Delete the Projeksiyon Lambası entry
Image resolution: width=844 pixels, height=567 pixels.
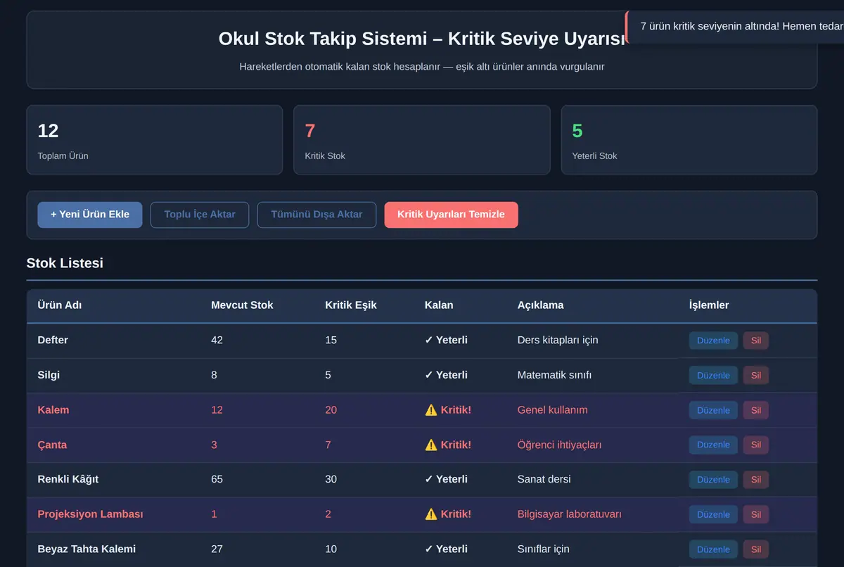pyautogui.click(x=756, y=515)
